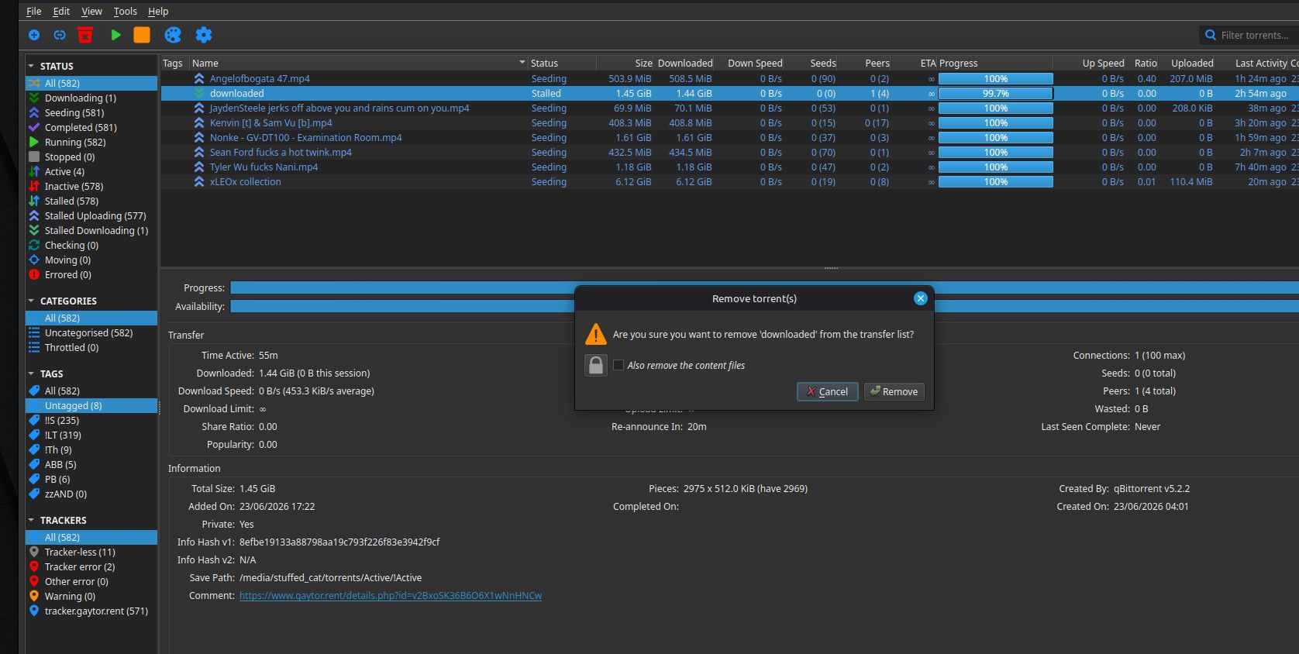
Task: Collapse the STATUS section in sidebar
Action: coord(31,67)
